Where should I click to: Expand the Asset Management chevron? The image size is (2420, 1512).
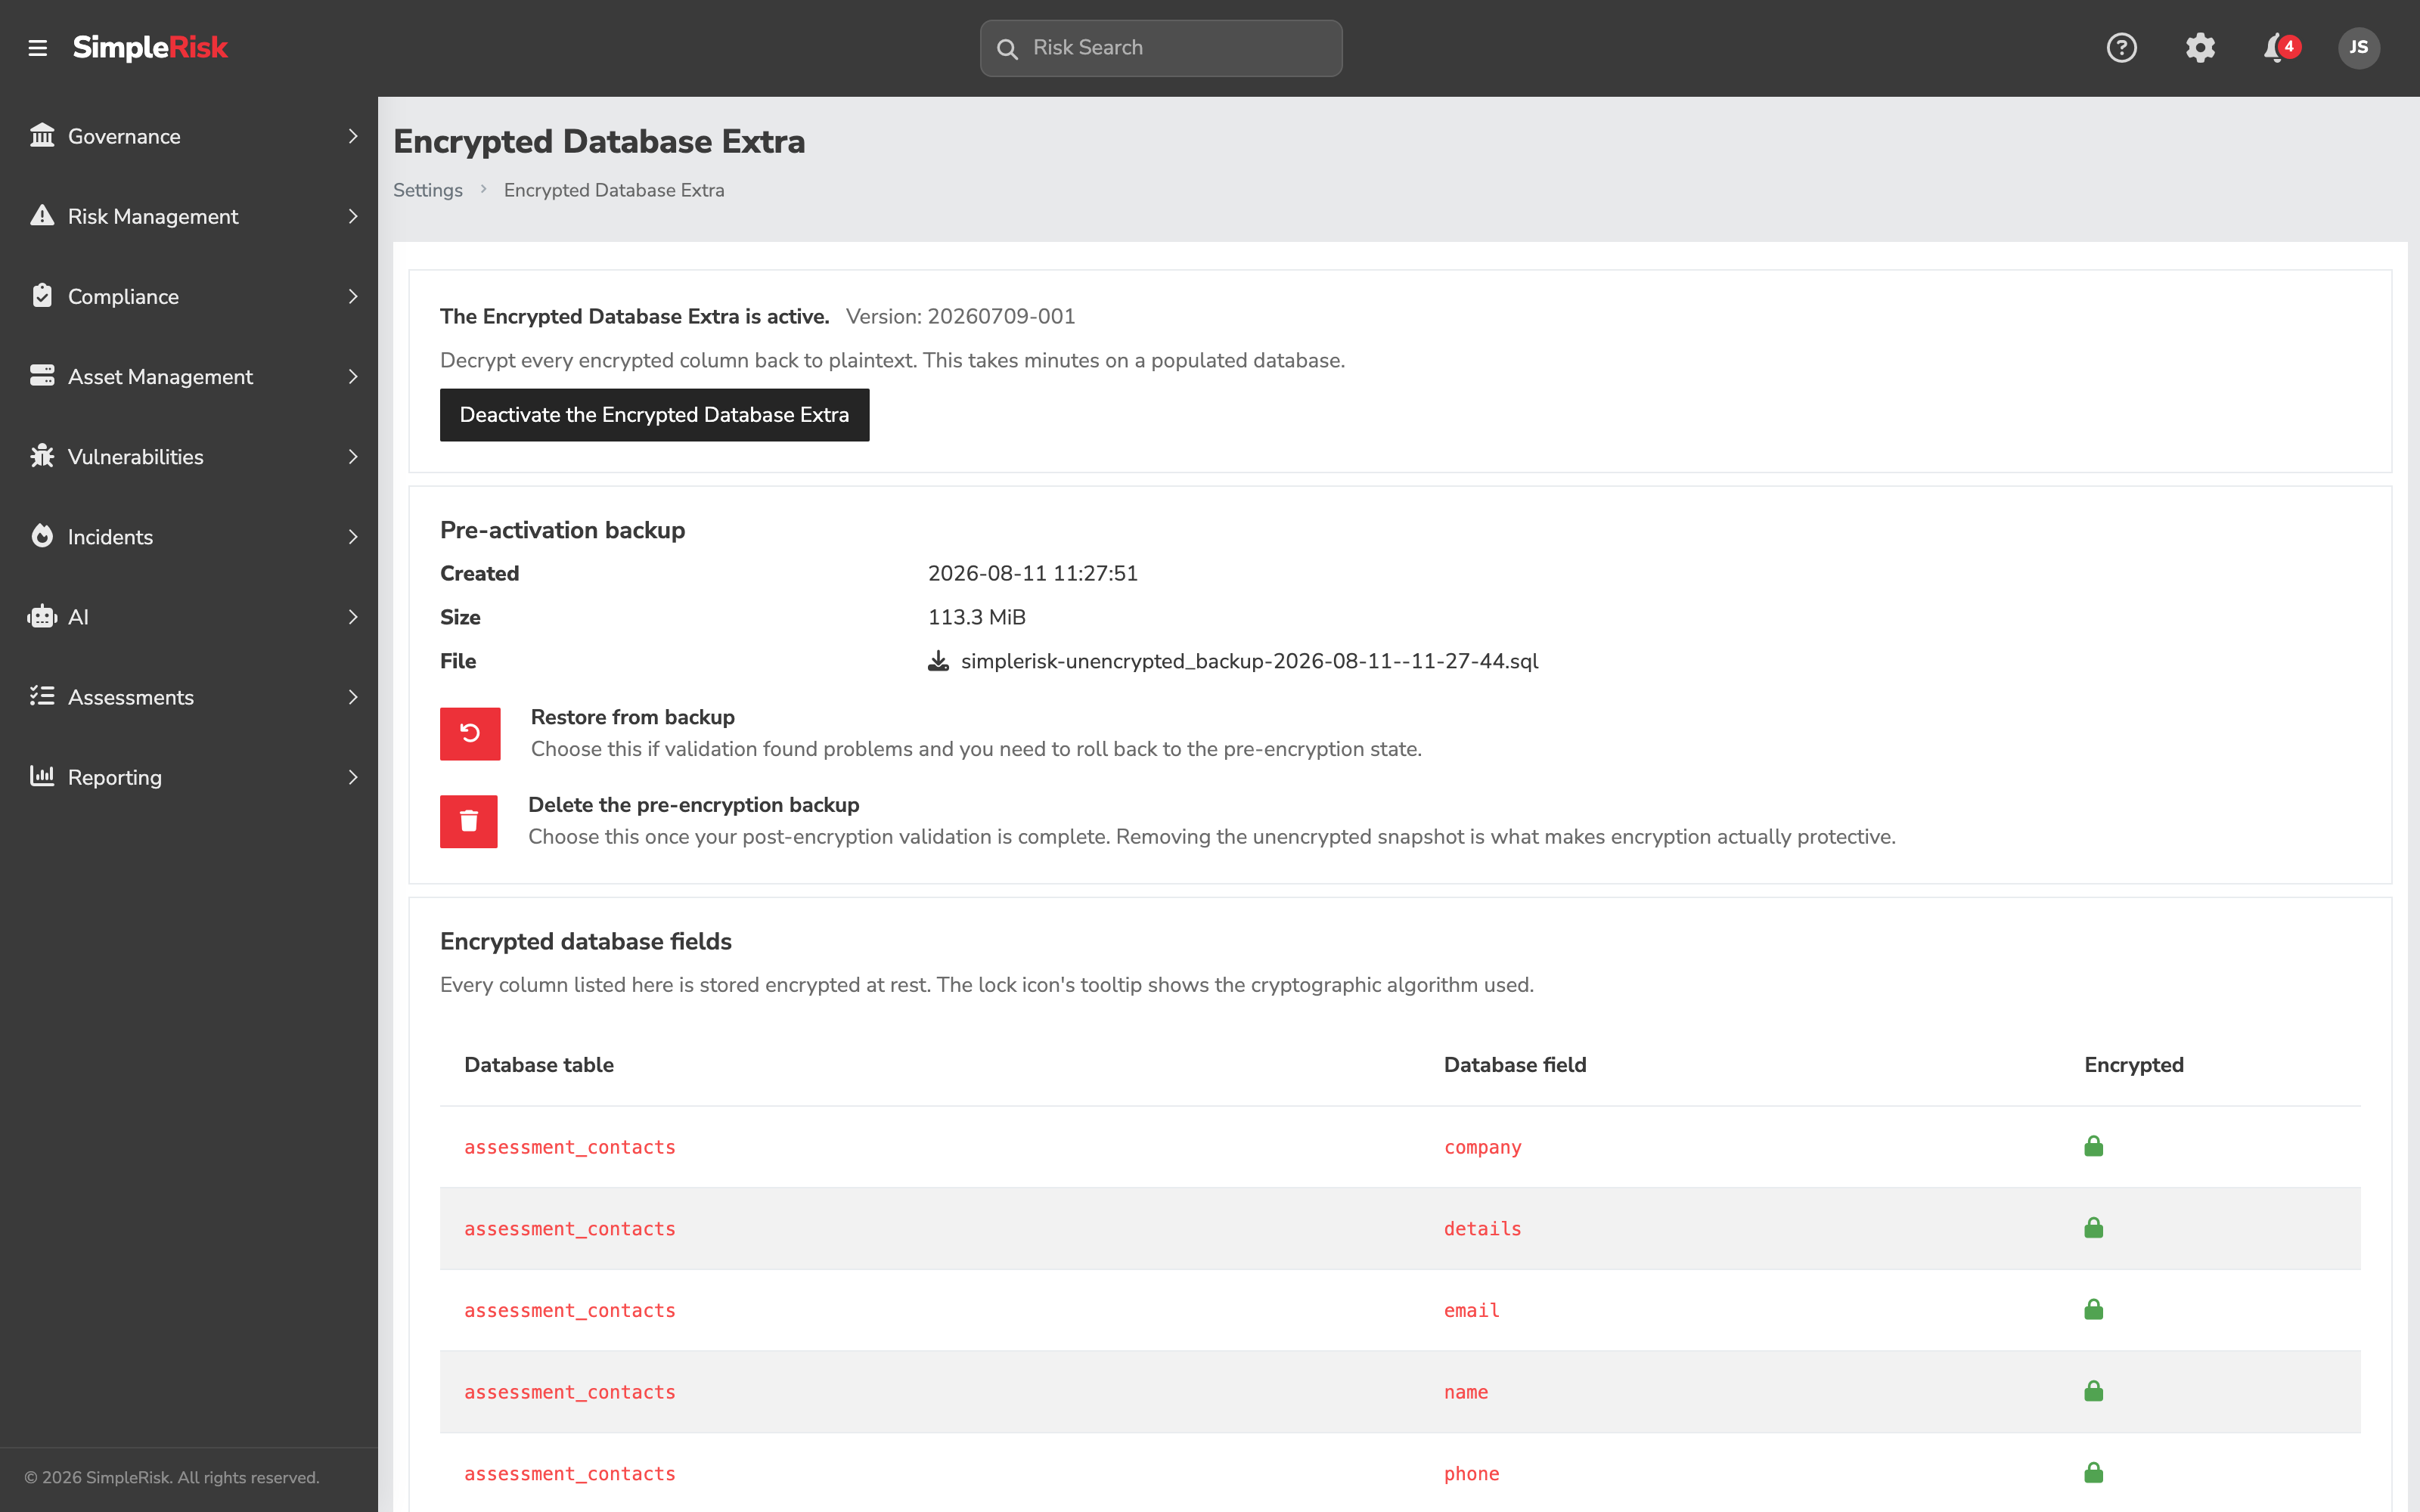[x=353, y=376]
